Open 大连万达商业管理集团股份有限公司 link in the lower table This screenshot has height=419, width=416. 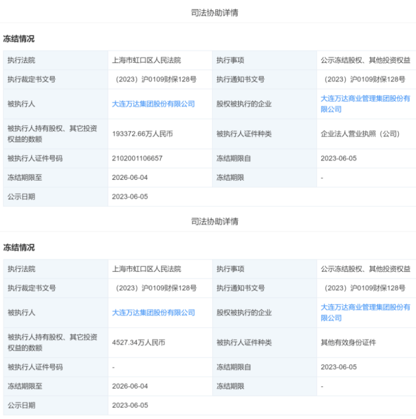click(x=365, y=313)
